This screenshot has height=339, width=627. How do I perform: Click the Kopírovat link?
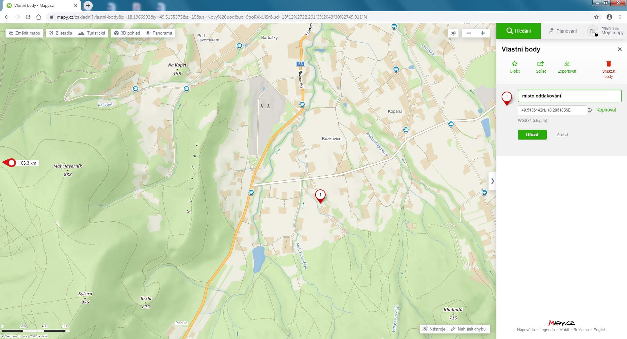point(606,110)
